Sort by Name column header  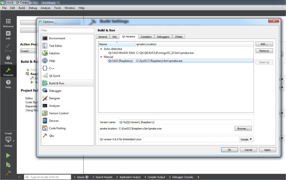coord(117,44)
